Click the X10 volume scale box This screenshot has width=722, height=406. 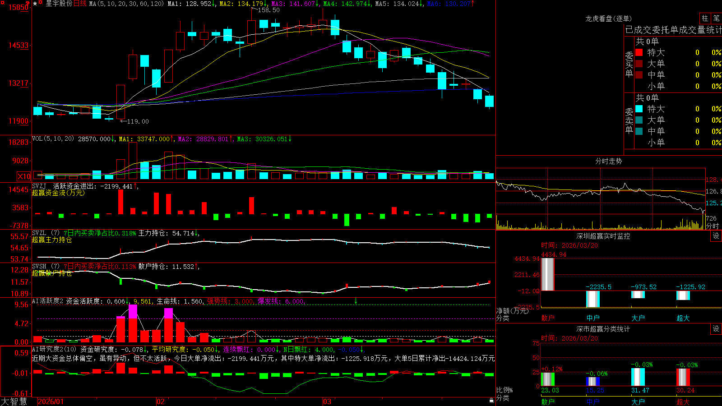click(24, 176)
